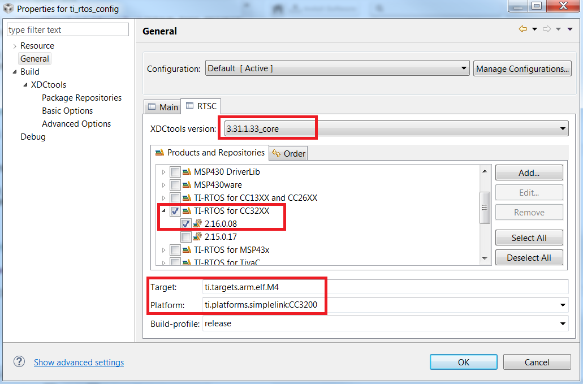The width and height of the screenshot is (583, 384).
Task: Click the Deselect All button
Action: click(529, 258)
